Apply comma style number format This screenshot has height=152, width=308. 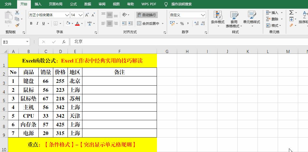188,23
